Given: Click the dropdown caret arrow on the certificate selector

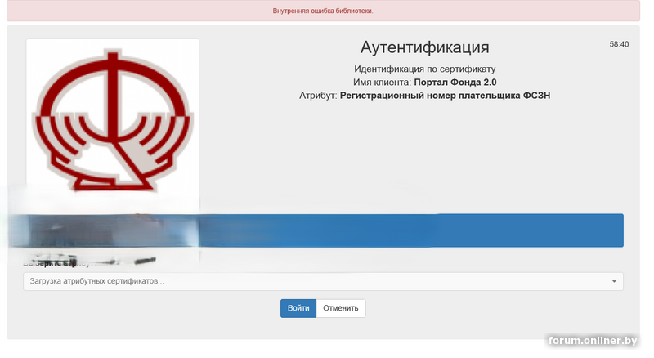Looking at the screenshot, I should [x=614, y=281].
